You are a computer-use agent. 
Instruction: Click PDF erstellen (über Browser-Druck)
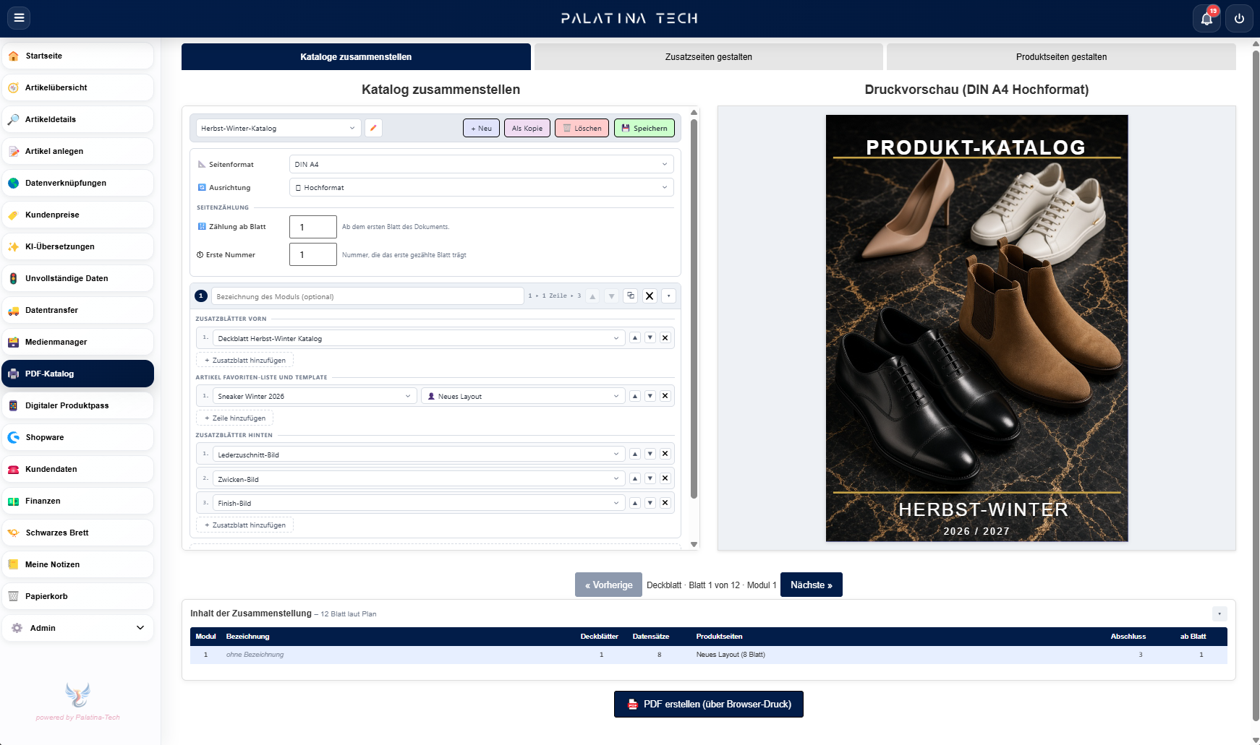click(x=709, y=704)
